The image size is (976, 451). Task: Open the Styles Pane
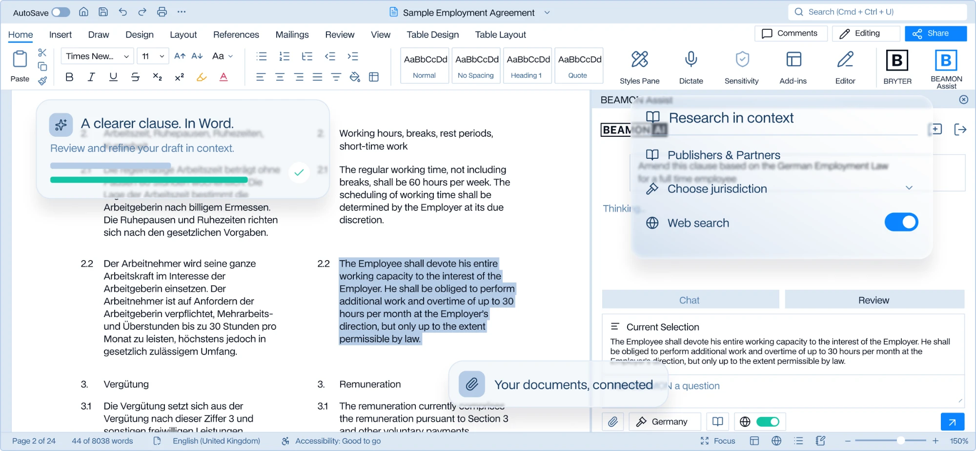[x=639, y=67]
